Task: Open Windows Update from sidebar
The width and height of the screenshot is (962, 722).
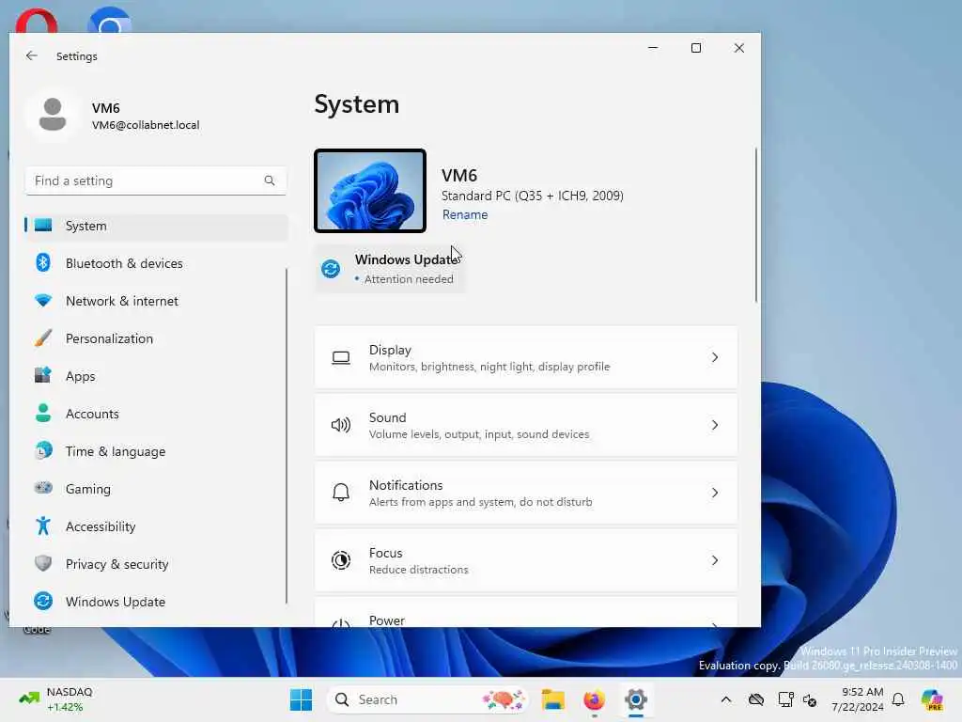Action: (156, 602)
